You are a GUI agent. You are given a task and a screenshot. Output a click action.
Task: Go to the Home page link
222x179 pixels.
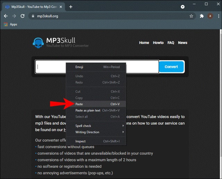tap(144, 43)
